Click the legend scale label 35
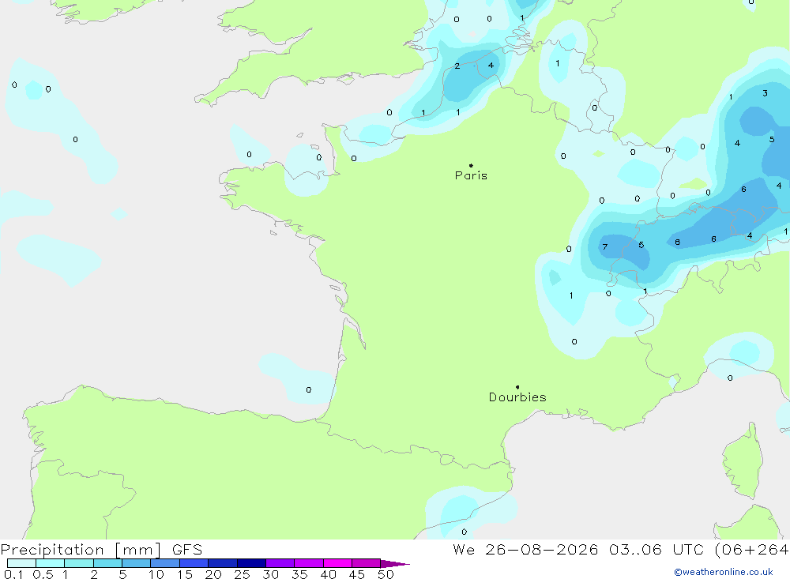Viewport: 790px width, 579px height. (x=299, y=574)
